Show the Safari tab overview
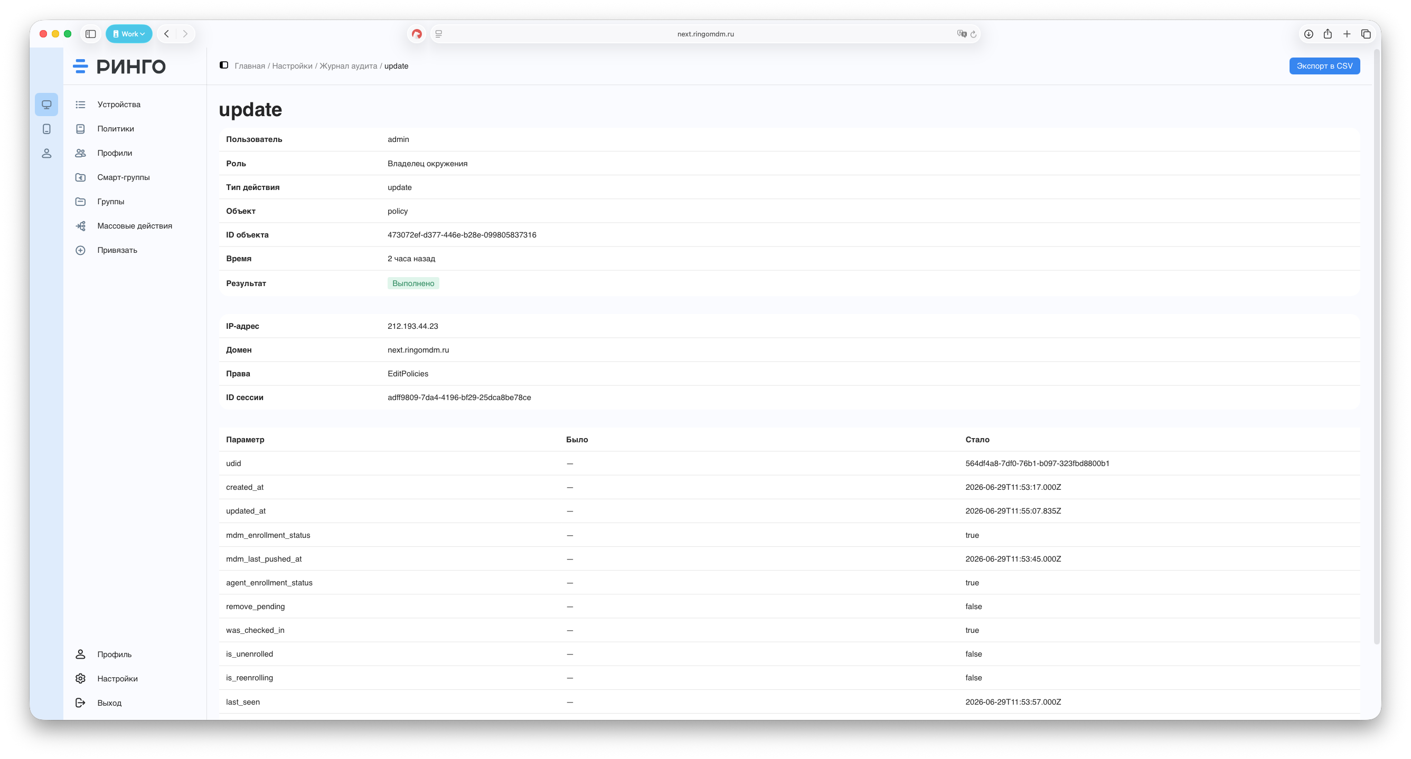Viewport: 1411px width, 759px height. pos(1366,34)
